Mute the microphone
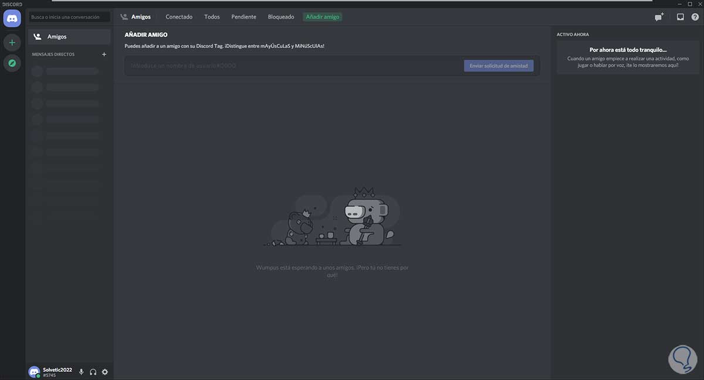This screenshot has width=704, height=380. point(81,371)
